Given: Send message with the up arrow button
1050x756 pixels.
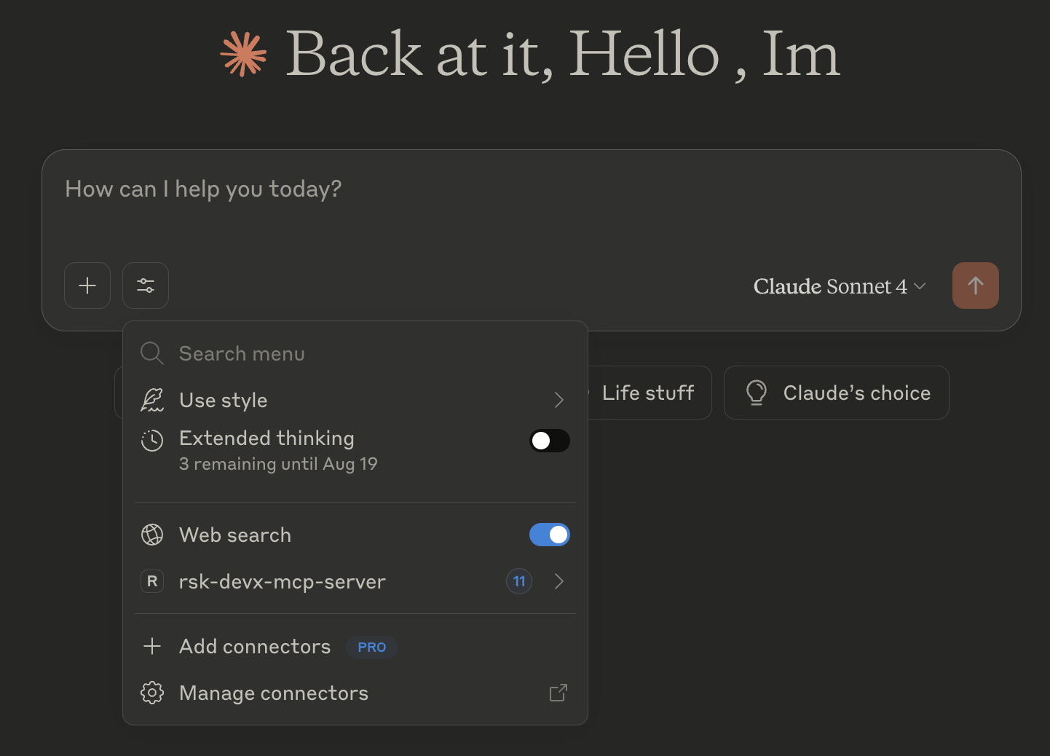Looking at the screenshot, I should coord(975,286).
